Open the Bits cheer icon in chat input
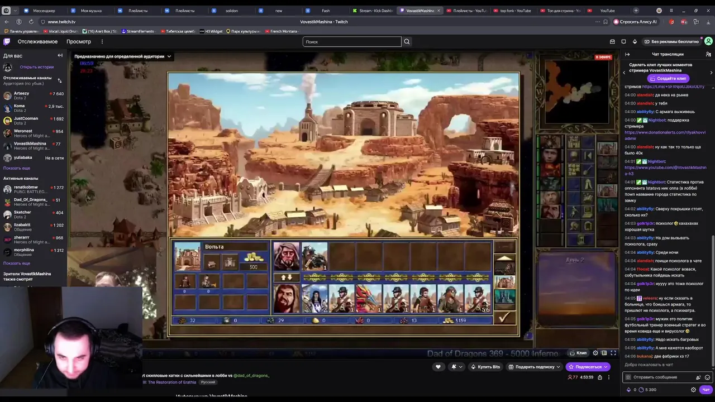715x402 pixels. 698,377
